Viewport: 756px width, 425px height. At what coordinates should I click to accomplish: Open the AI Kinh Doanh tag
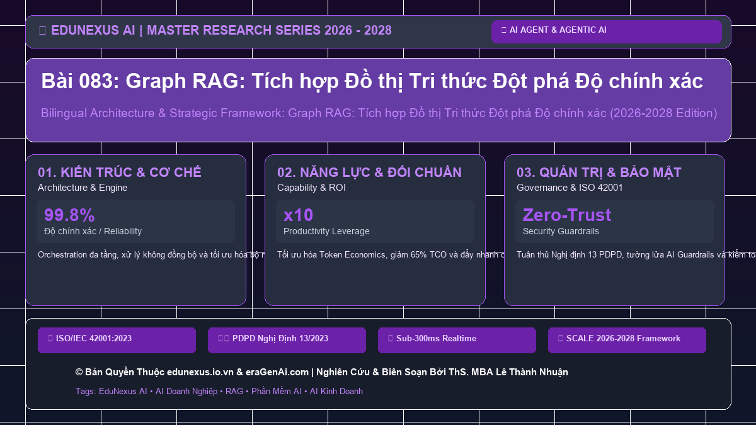pos(336,391)
